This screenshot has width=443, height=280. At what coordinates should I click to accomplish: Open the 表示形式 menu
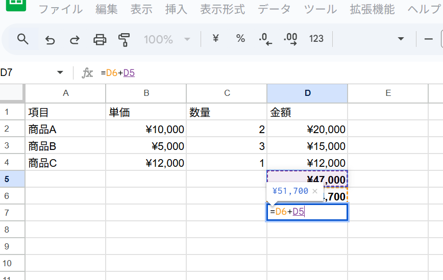pos(222,9)
